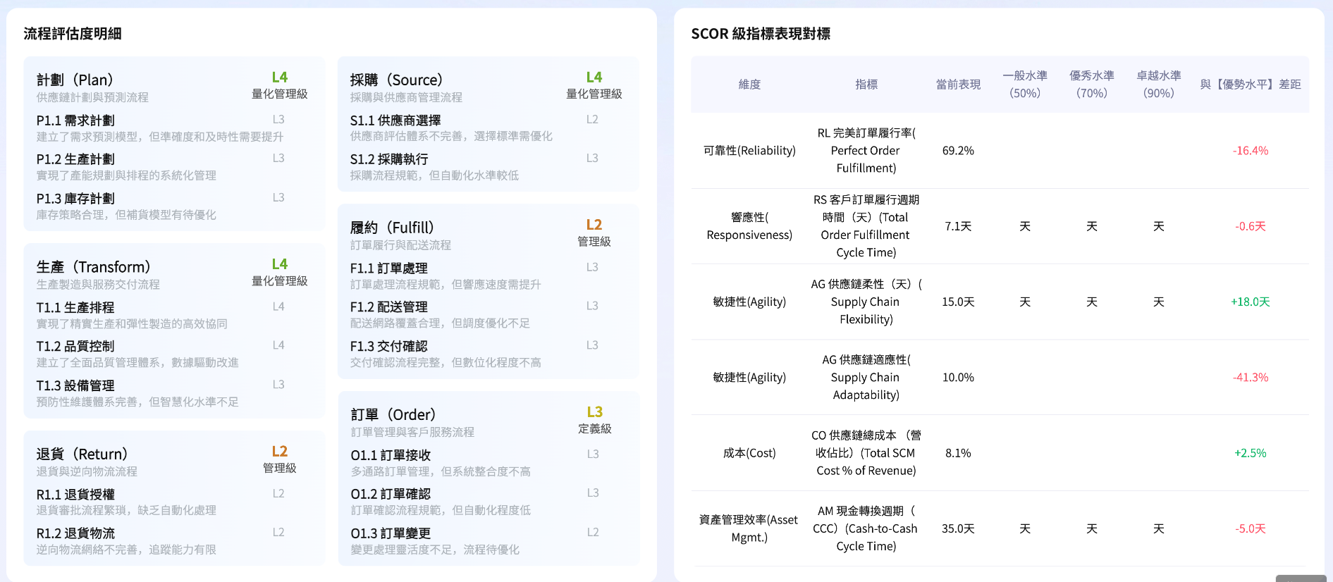
Task: Select the T1.3 設備管理 row
Action: point(173,393)
